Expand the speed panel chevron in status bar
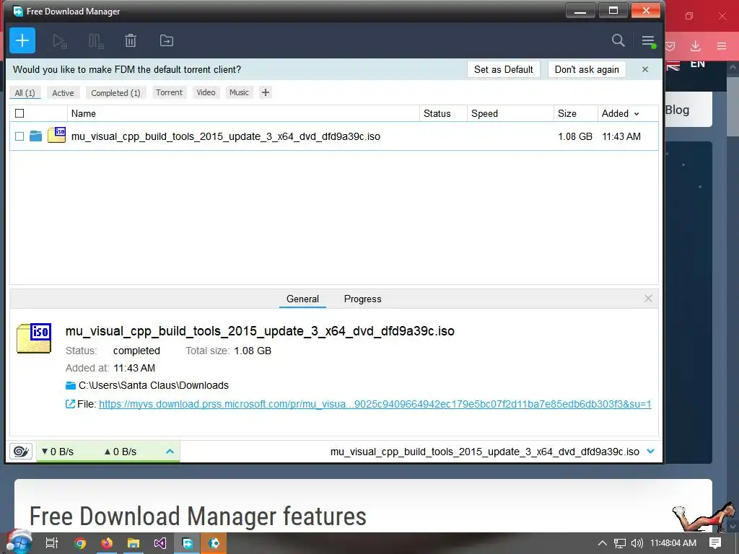The image size is (739, 554). click(170, 452)
